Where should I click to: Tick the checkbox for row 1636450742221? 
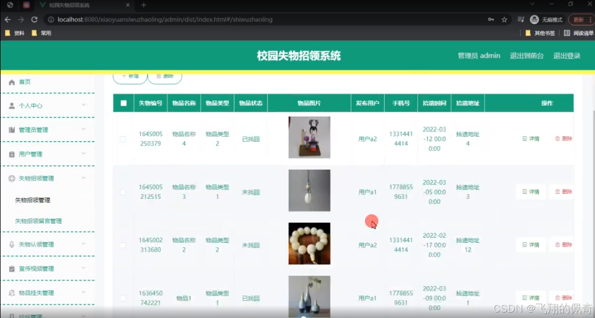click(122, 298)
